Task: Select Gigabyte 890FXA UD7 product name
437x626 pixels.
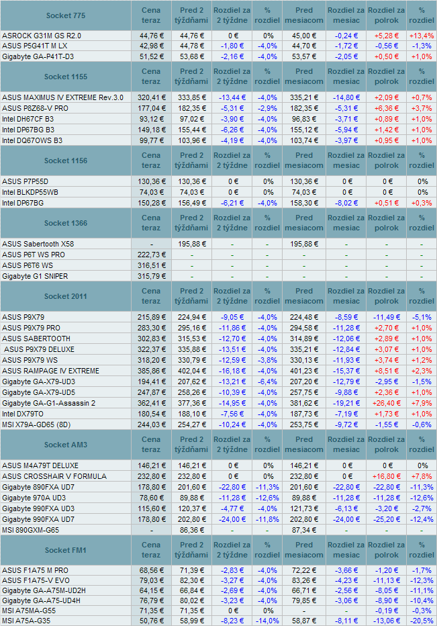Action: point(38,487)
